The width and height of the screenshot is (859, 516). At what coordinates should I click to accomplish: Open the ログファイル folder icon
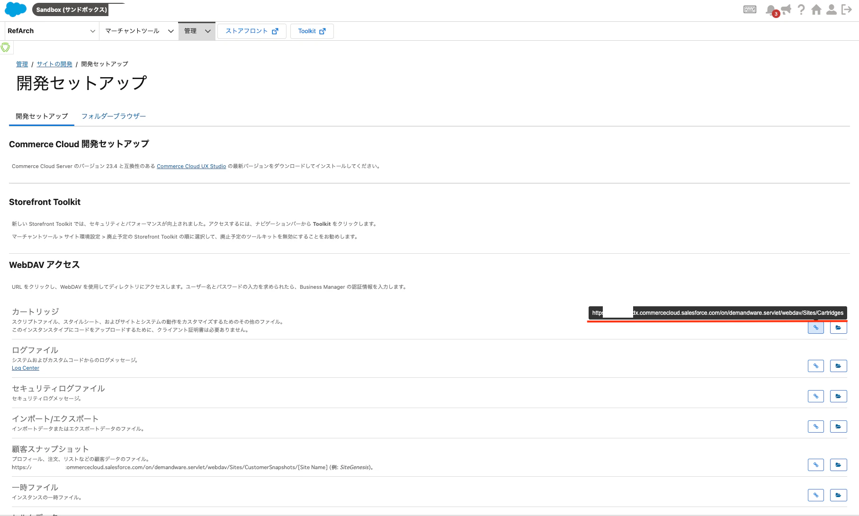[839, 366]
